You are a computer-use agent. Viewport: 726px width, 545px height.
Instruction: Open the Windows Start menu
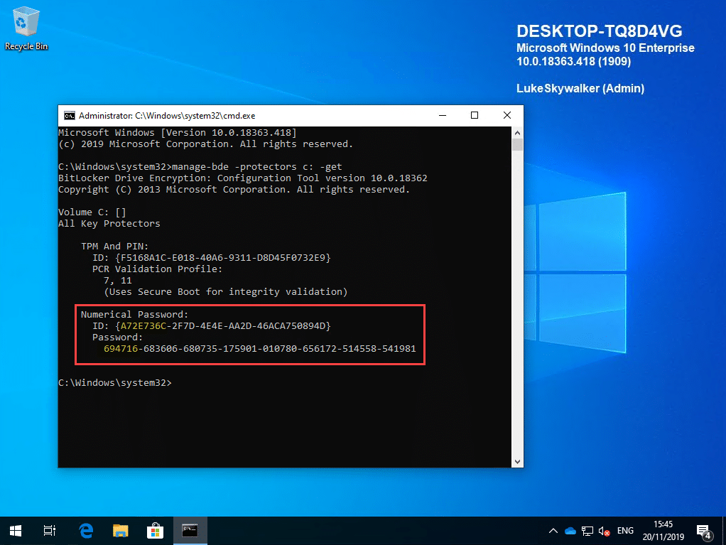coord(16,531)
